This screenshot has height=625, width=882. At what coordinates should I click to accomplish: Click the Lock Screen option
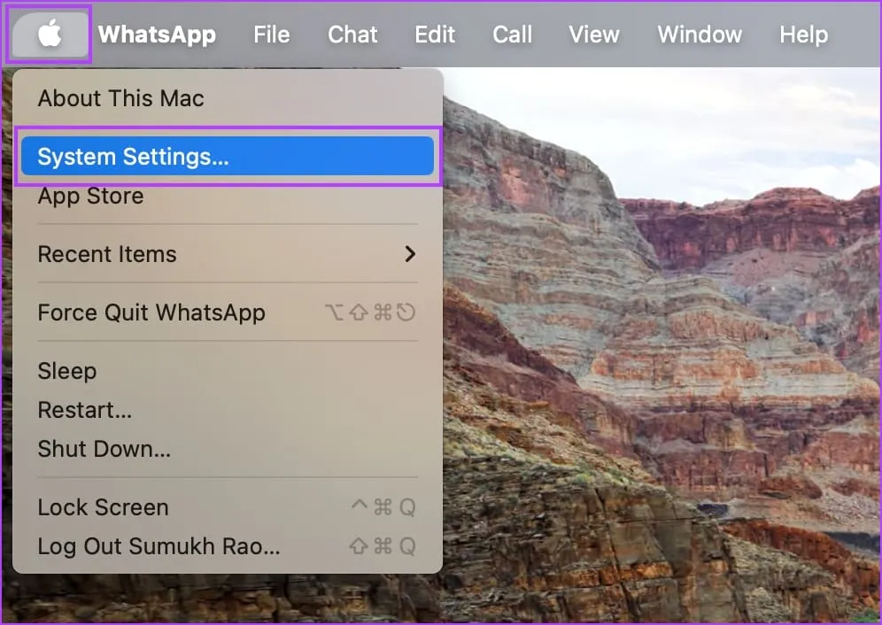[103, 507]
